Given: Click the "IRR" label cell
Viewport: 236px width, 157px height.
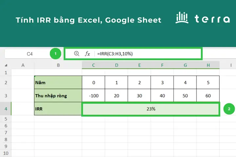Looking at the screenshot, I should coord(58,109).
